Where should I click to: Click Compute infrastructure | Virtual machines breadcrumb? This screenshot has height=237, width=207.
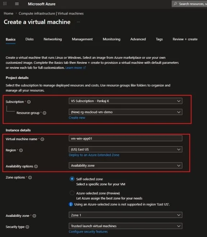pos(51,13)
